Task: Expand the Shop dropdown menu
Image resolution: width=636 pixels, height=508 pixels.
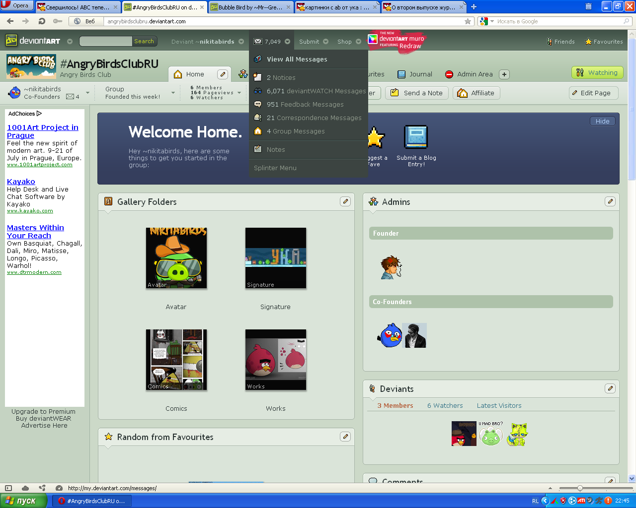Action: (358, 42)
